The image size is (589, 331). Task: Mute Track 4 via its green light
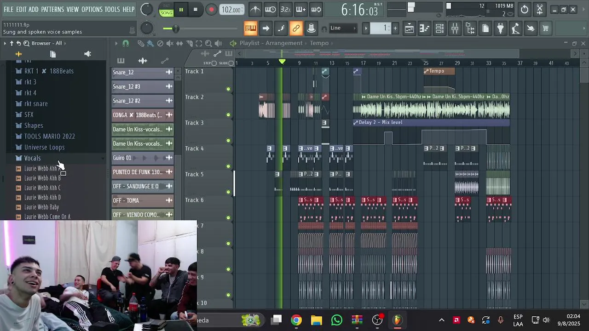pos(228,166)
